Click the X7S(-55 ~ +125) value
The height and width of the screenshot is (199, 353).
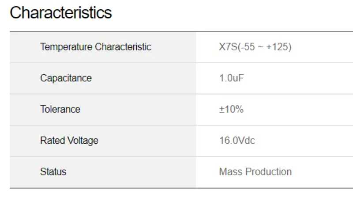pyautogui.click(x=255, y=47)
